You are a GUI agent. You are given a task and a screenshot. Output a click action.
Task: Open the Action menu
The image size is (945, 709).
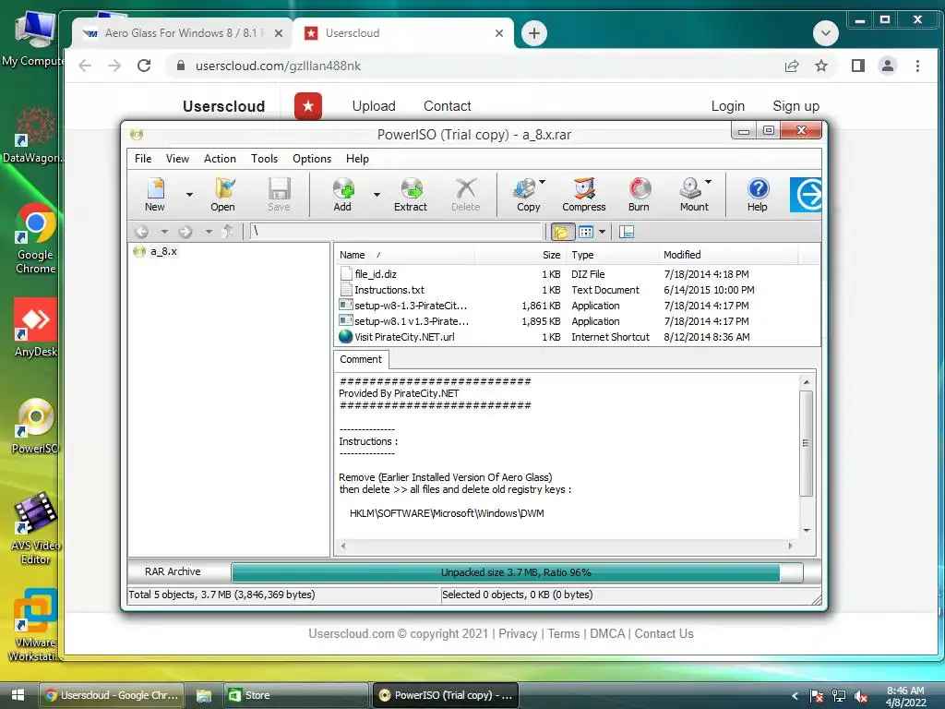pos(220,159)
